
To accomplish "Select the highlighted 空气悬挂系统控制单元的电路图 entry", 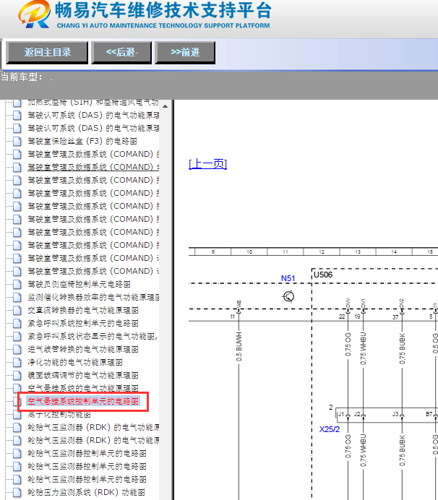I will click(x=83, y=402).
